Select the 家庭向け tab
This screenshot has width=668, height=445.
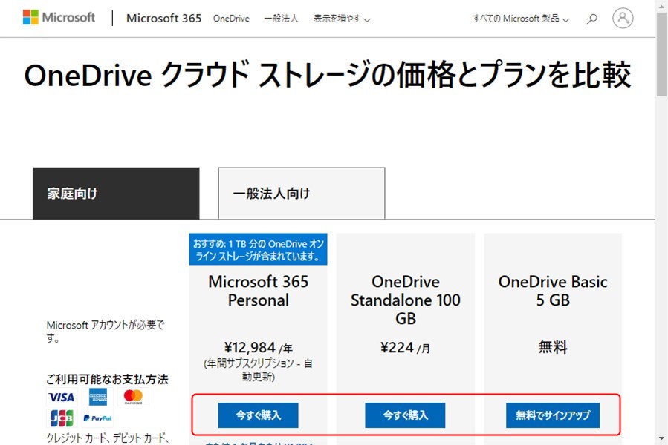pos(116,194)
